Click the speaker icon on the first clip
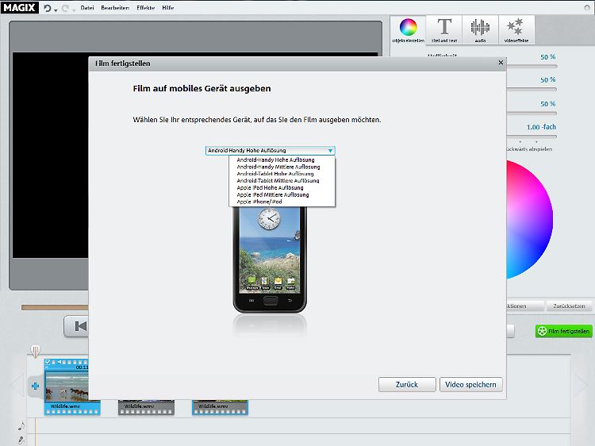This screenshot has width=595, height=446. pos(59,362)
